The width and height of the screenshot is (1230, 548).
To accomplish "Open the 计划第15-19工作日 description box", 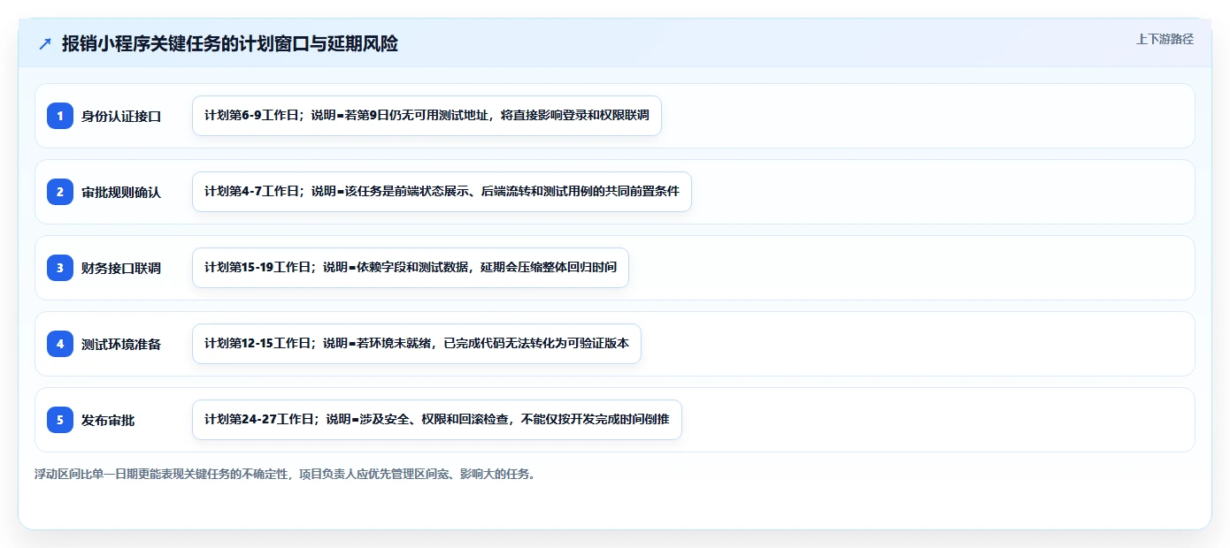I will coord(411,268).
